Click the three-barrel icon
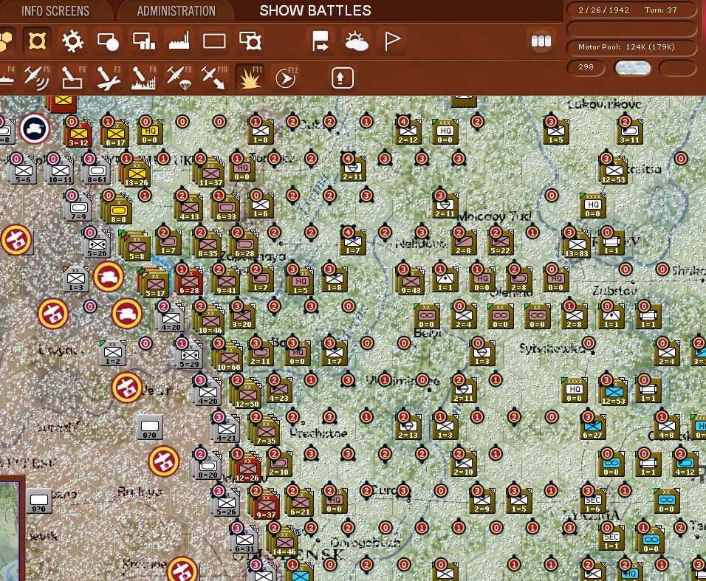The height and width of the screenshot is (581, 706). [541, 41]
